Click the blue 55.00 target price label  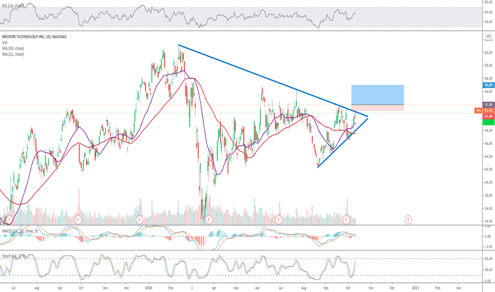489,85
